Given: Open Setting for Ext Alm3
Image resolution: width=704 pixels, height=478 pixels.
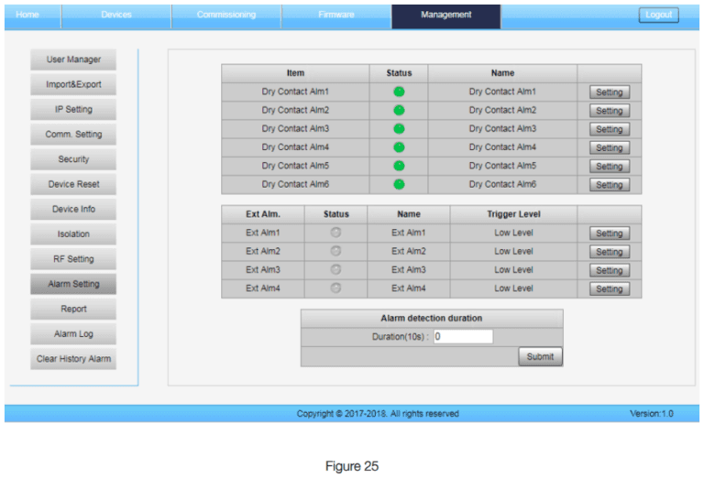Looking at the screenshot, I should [609, 270].
